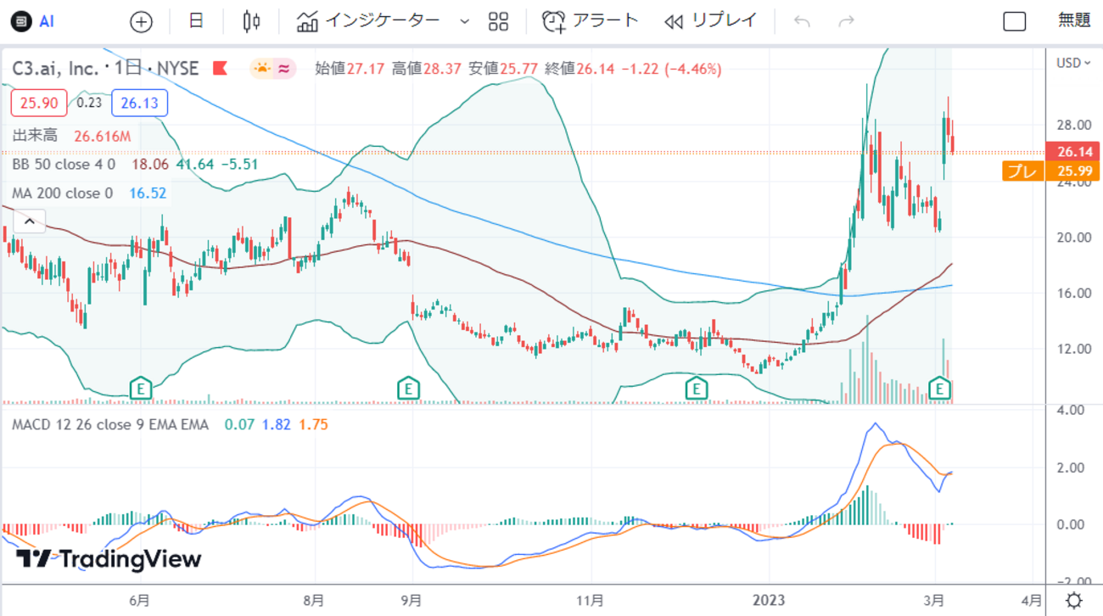Select アラート from the top toolbar
The image size is (1103, 616).
tap(604, 21)
